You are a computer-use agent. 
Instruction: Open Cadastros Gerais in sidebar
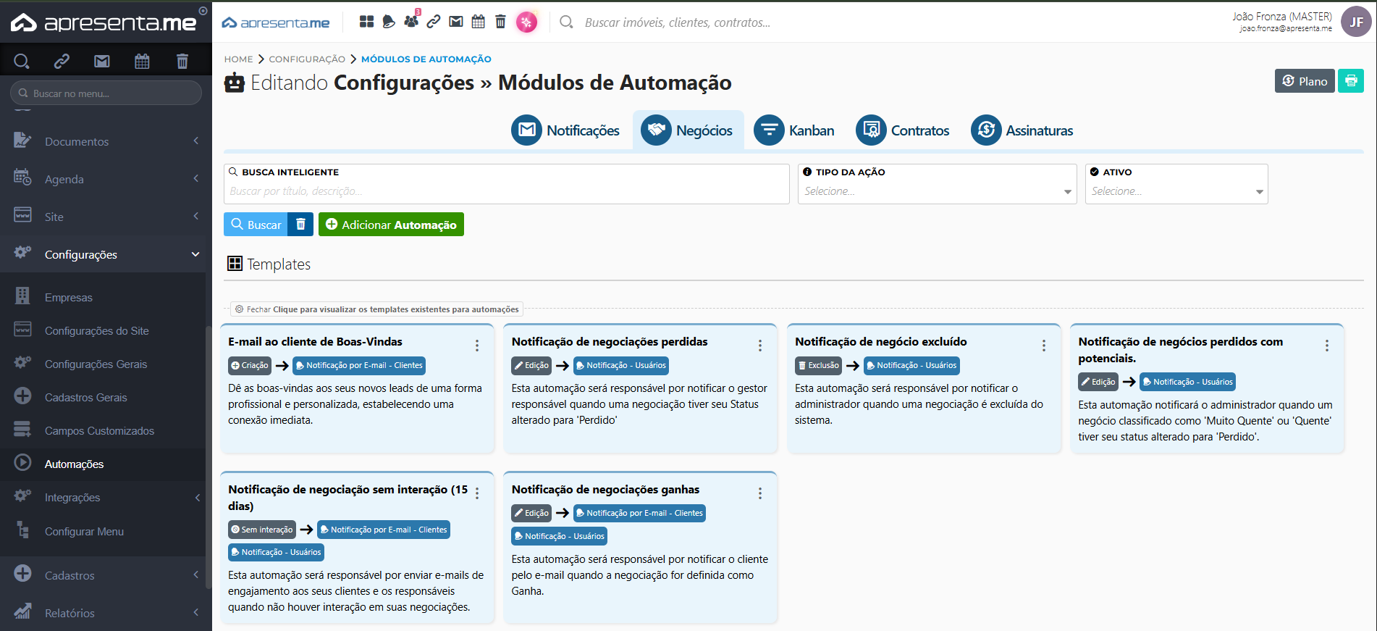(103, 397)
